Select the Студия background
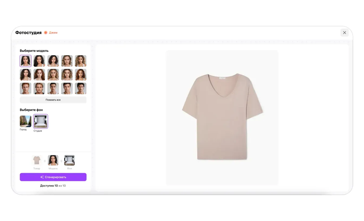Screen dimensions: 364x221 coord(41,121)
